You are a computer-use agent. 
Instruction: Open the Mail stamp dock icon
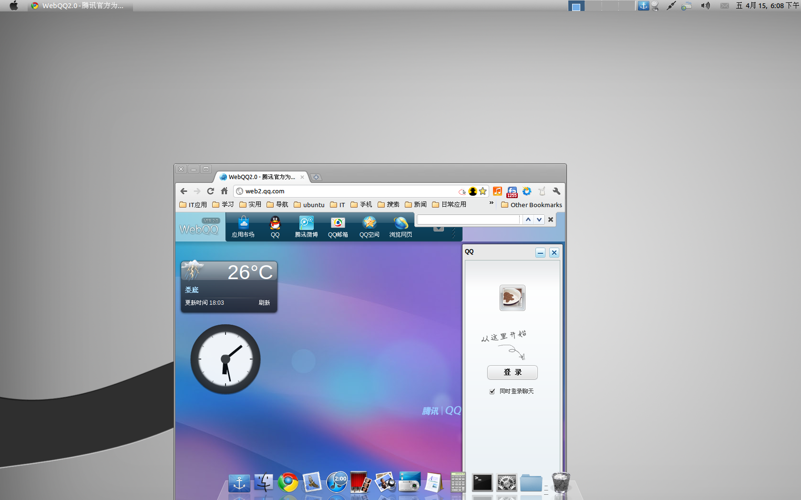[x=312, y=482]
